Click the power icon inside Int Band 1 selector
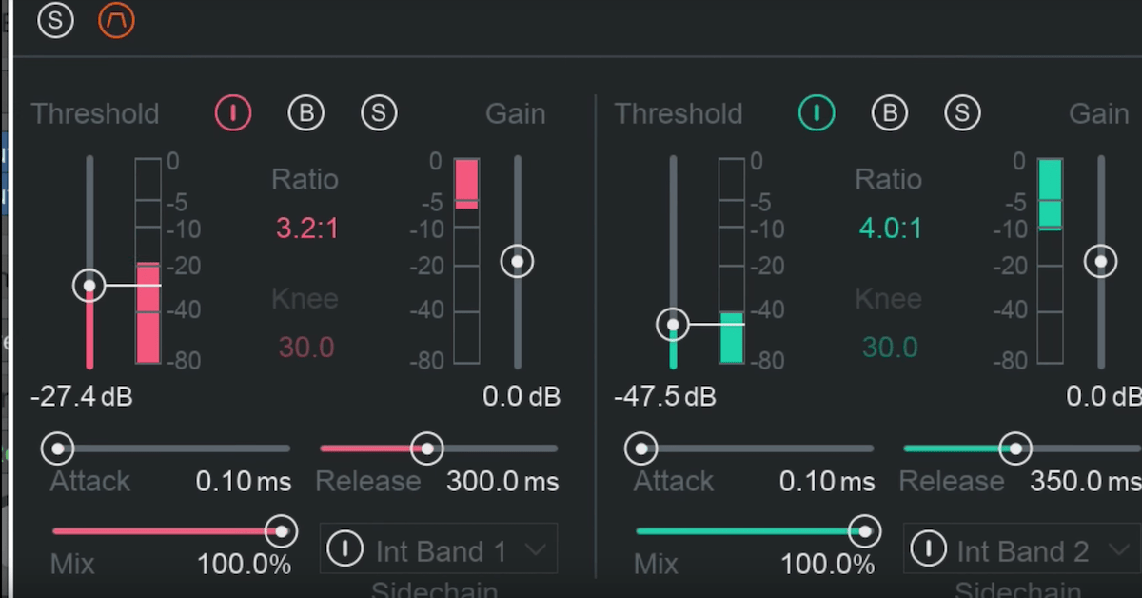 [x=344, y=548]
